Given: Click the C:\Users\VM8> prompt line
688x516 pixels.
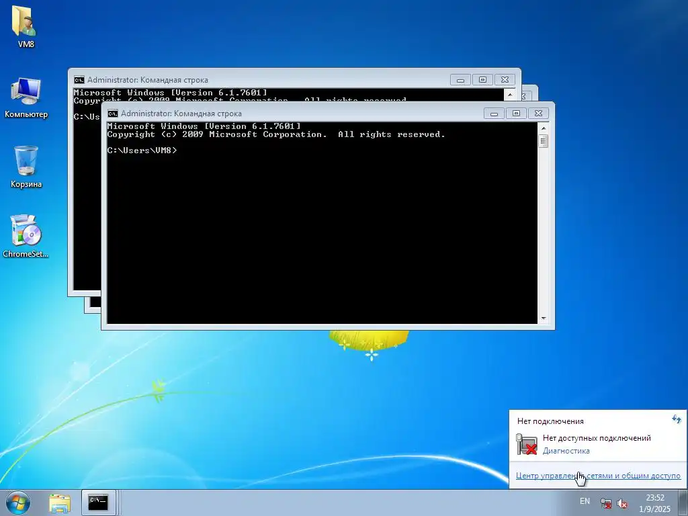Looking at the screenshot, I should click(x=142, y=150).
